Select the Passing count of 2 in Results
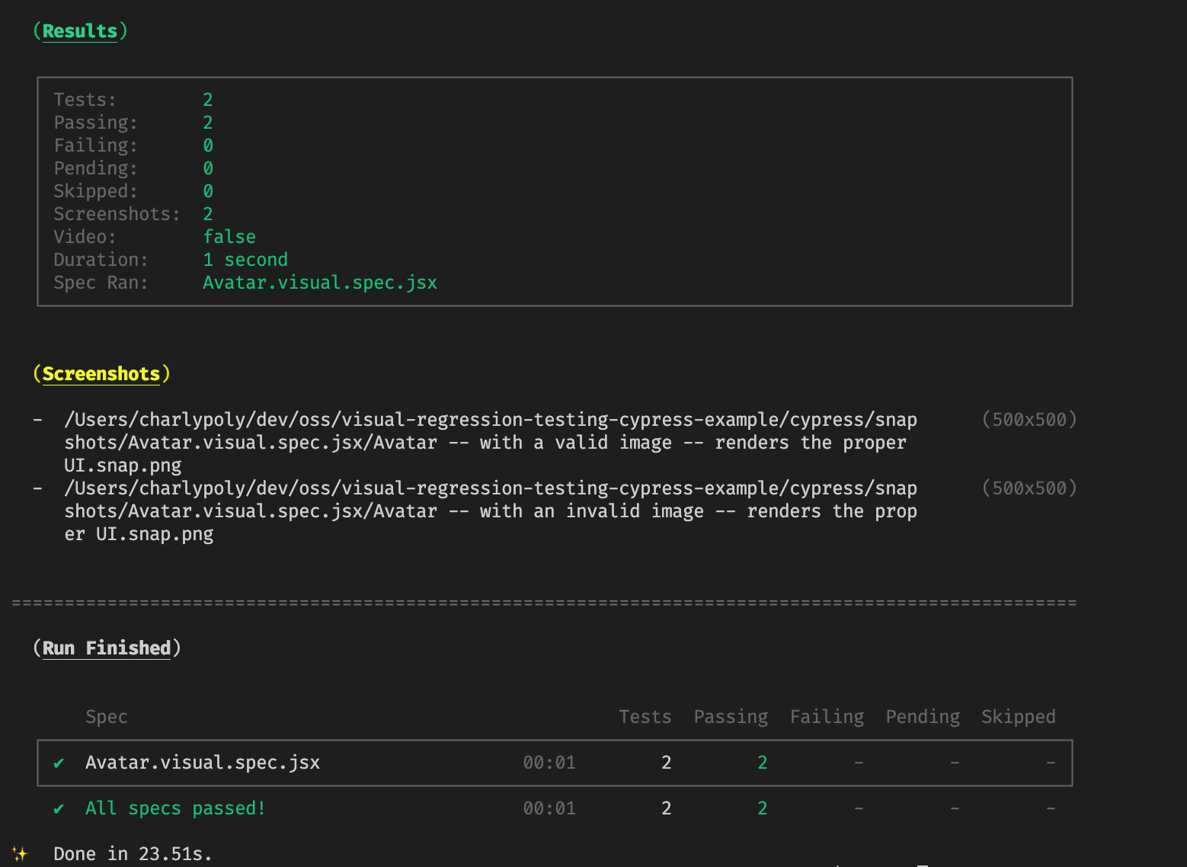 coord(207,122)
